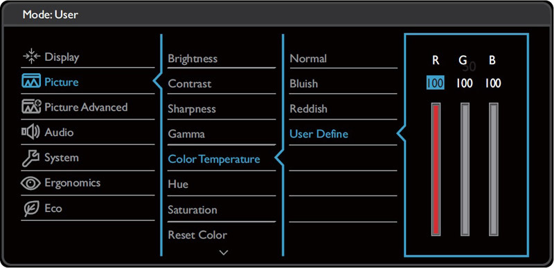Select Reset Color option
The height and width of the screenshot is (268, 554).
(197, 235)
